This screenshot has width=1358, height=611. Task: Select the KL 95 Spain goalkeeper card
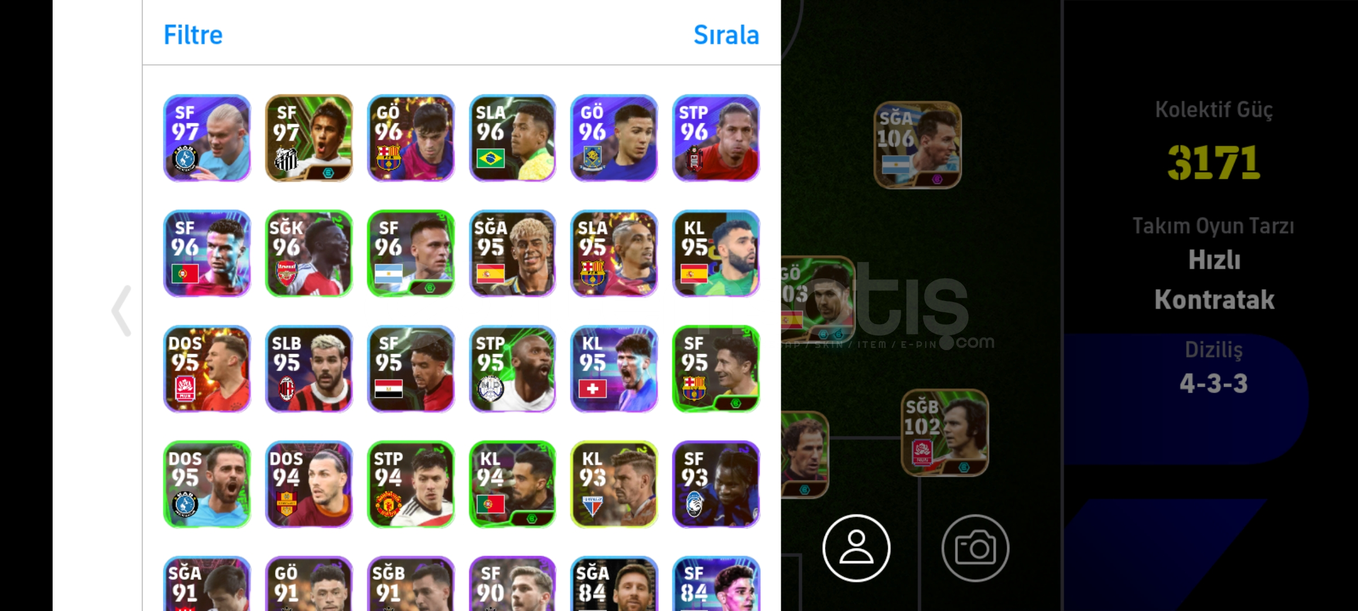716,253
